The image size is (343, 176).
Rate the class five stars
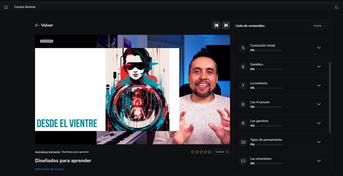210,152
